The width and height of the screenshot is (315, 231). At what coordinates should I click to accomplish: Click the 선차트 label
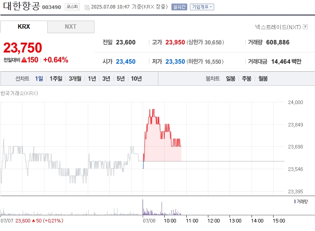[x=22, y=78]
